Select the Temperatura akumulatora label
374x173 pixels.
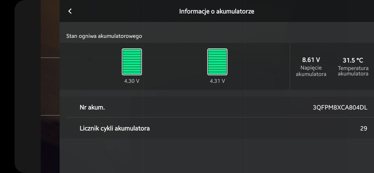tap(353, 71)
